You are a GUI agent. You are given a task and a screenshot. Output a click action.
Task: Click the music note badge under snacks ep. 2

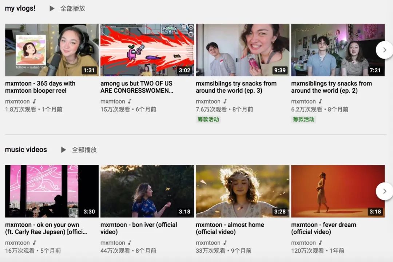coord(320,101)
